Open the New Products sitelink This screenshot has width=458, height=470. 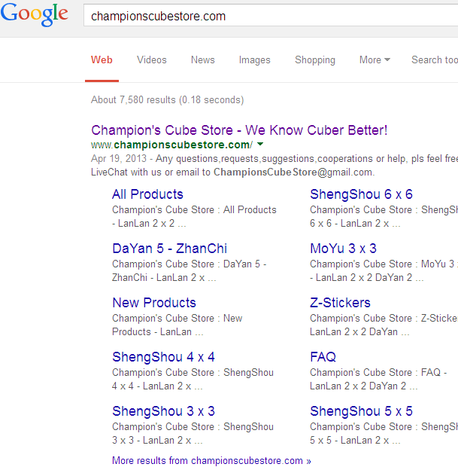[154, 303]
